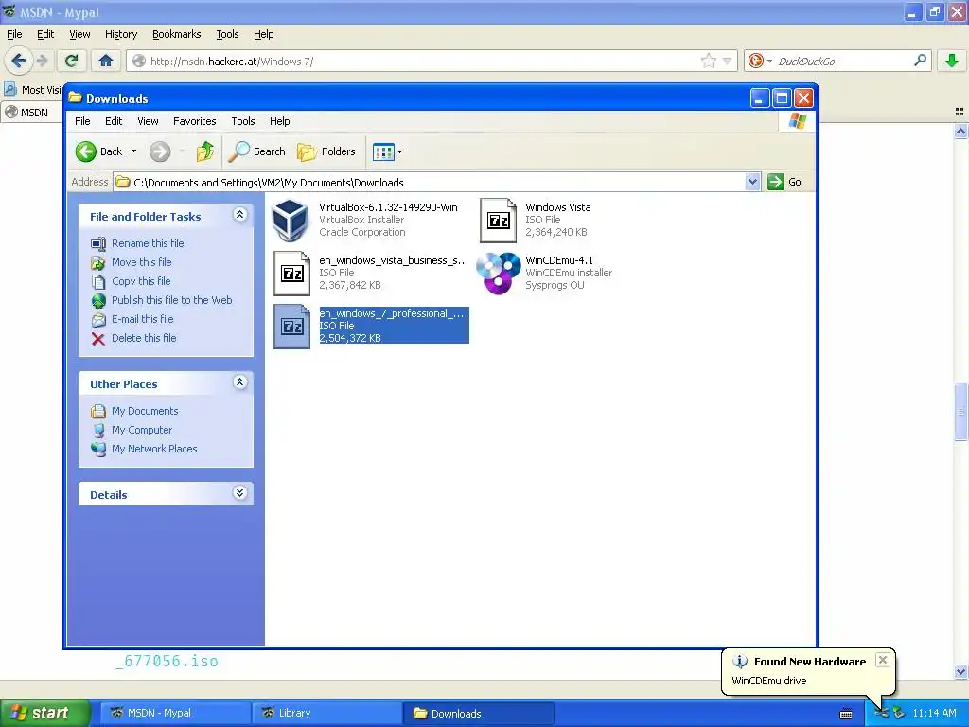
Task: Toggle the Folders pane button
Action: [x=326, y=151]
